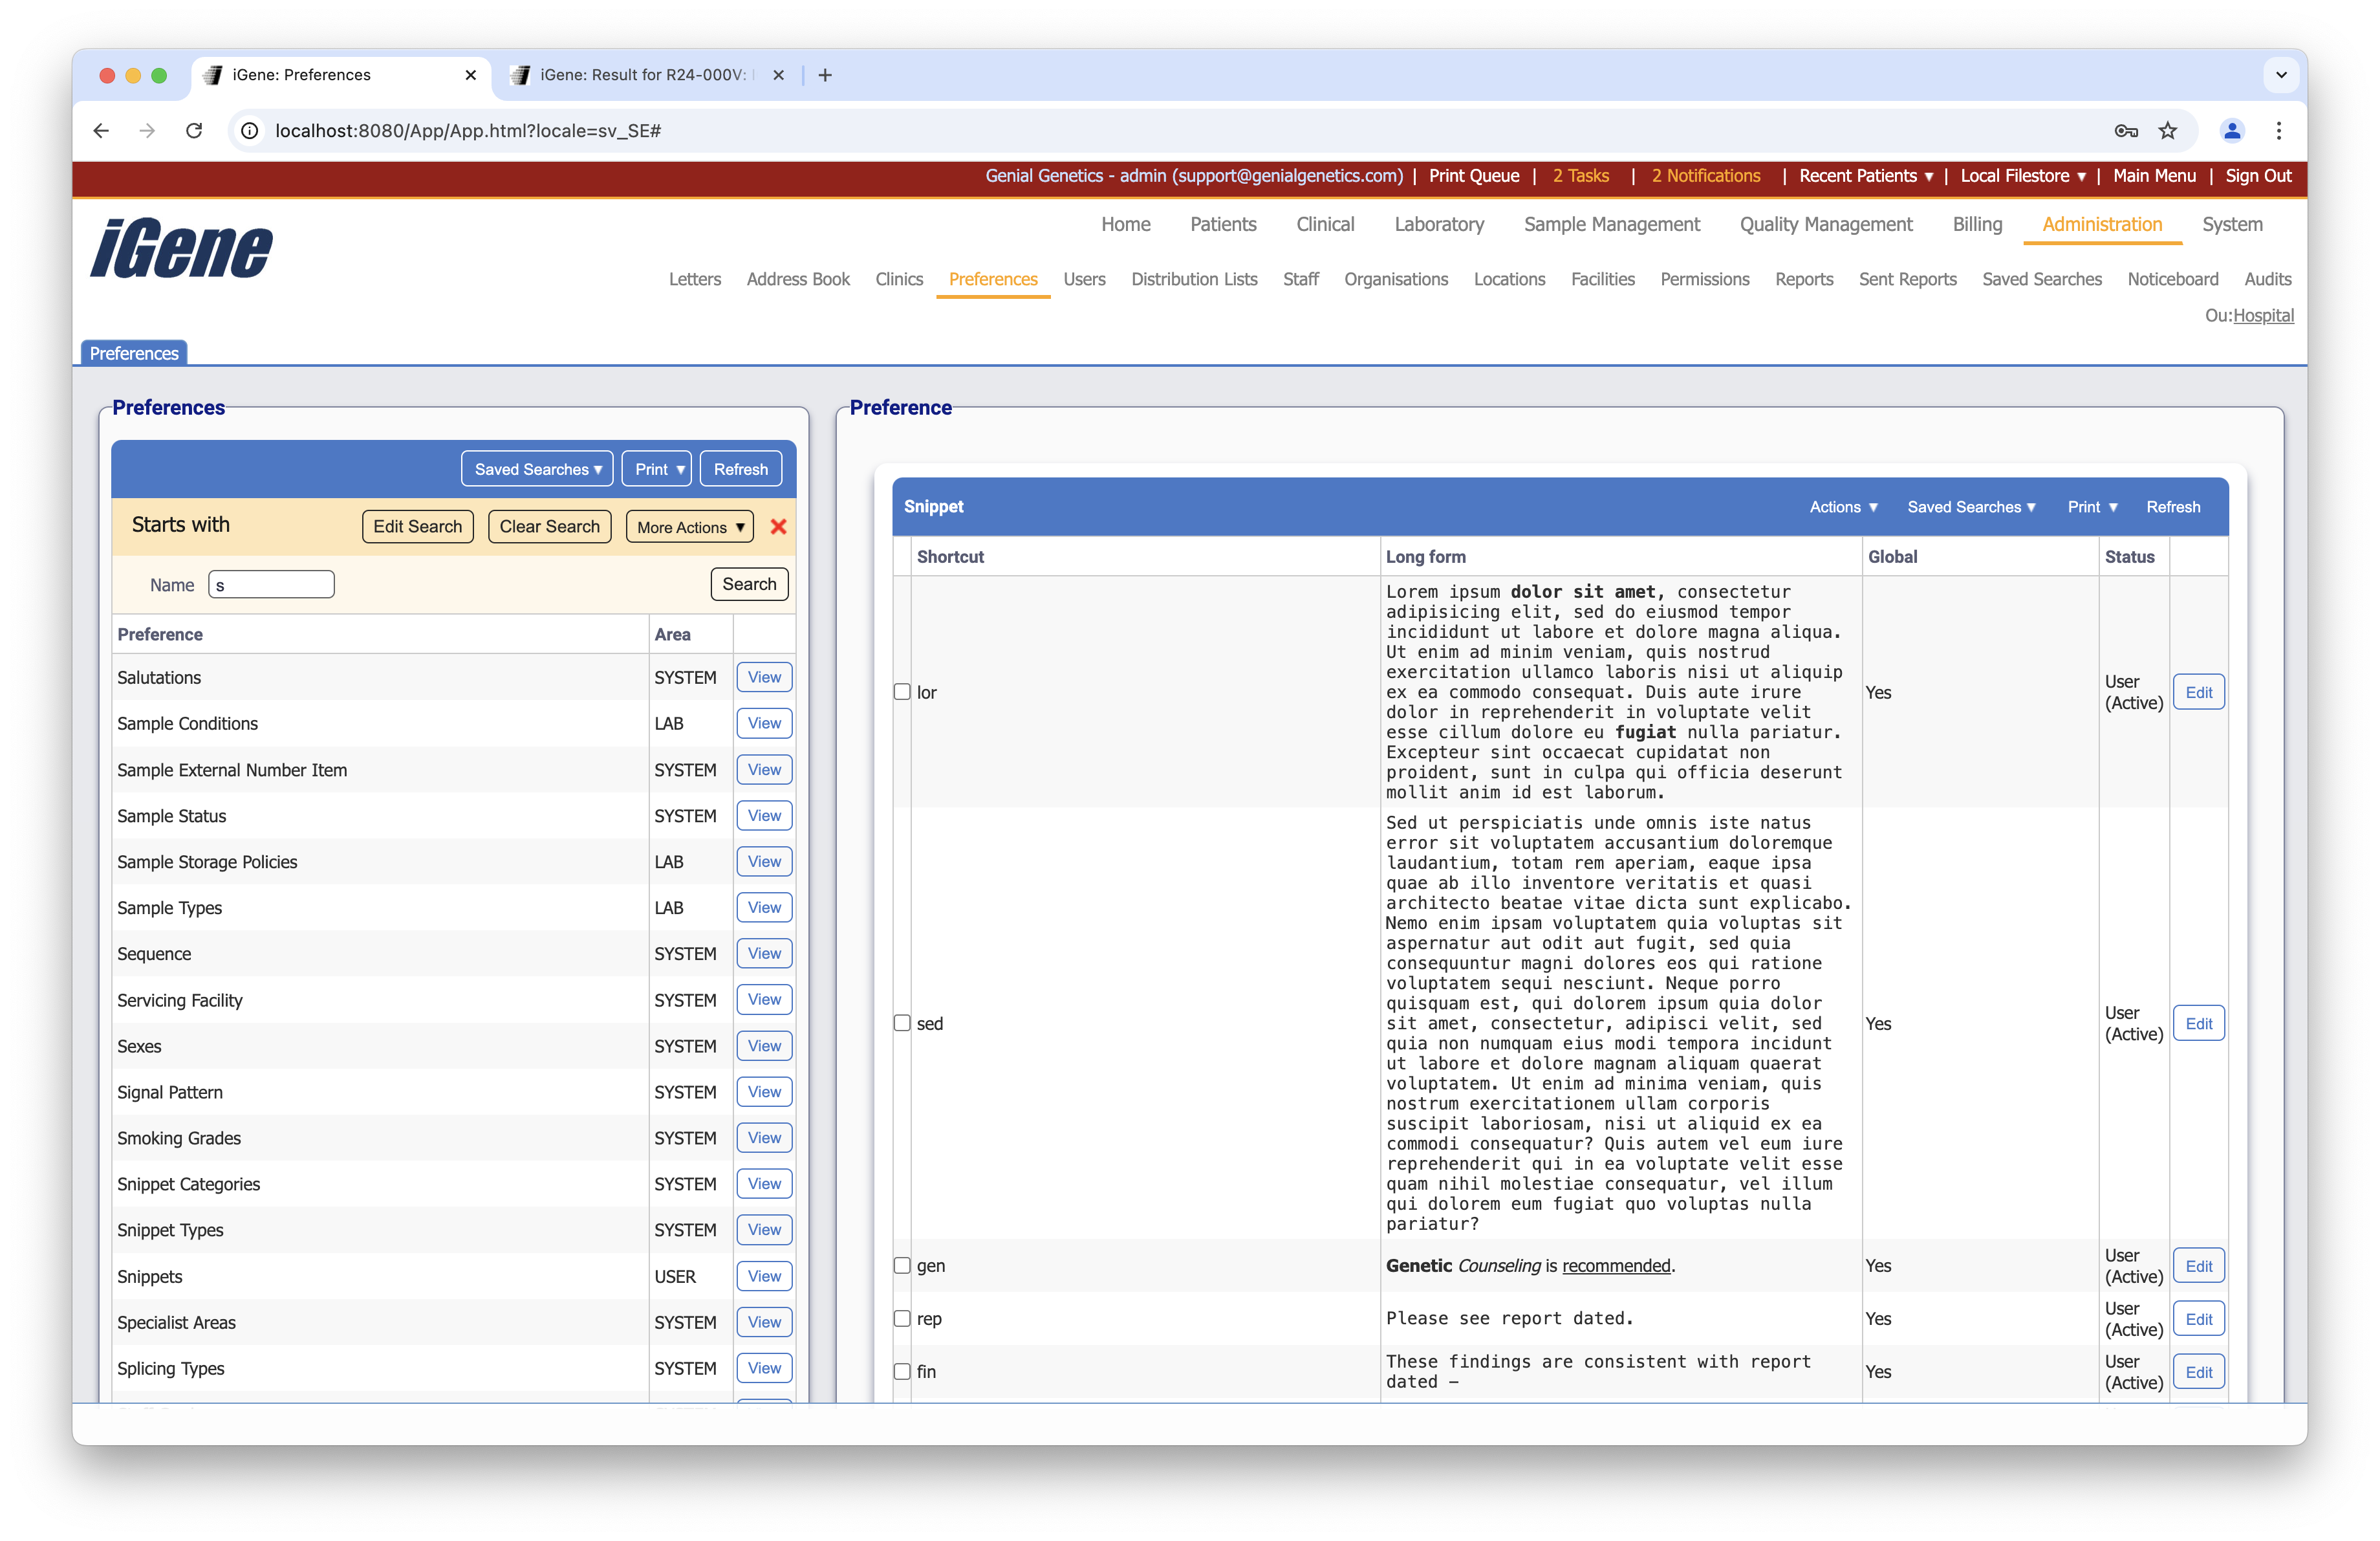
Task: Switch to the iGene Result R24-000V tab
Action: pos(640,75)
